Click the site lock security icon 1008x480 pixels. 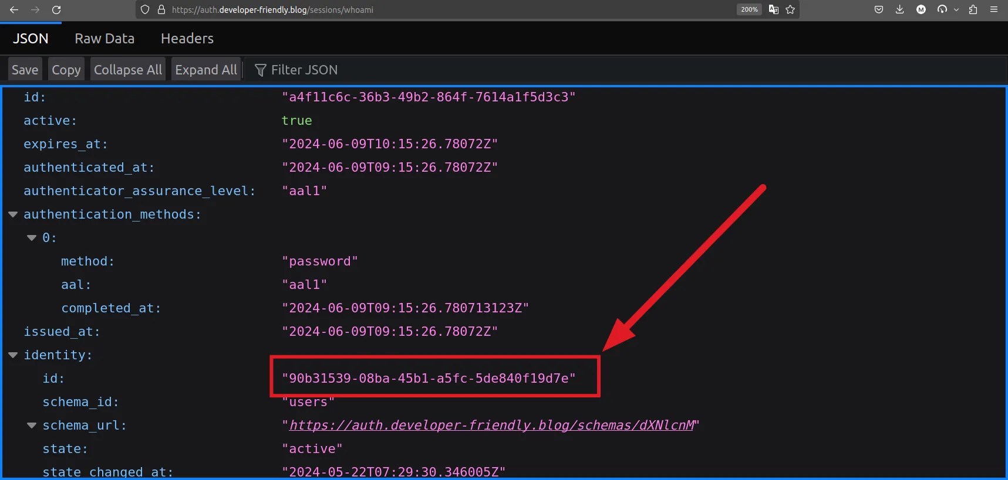161,9
